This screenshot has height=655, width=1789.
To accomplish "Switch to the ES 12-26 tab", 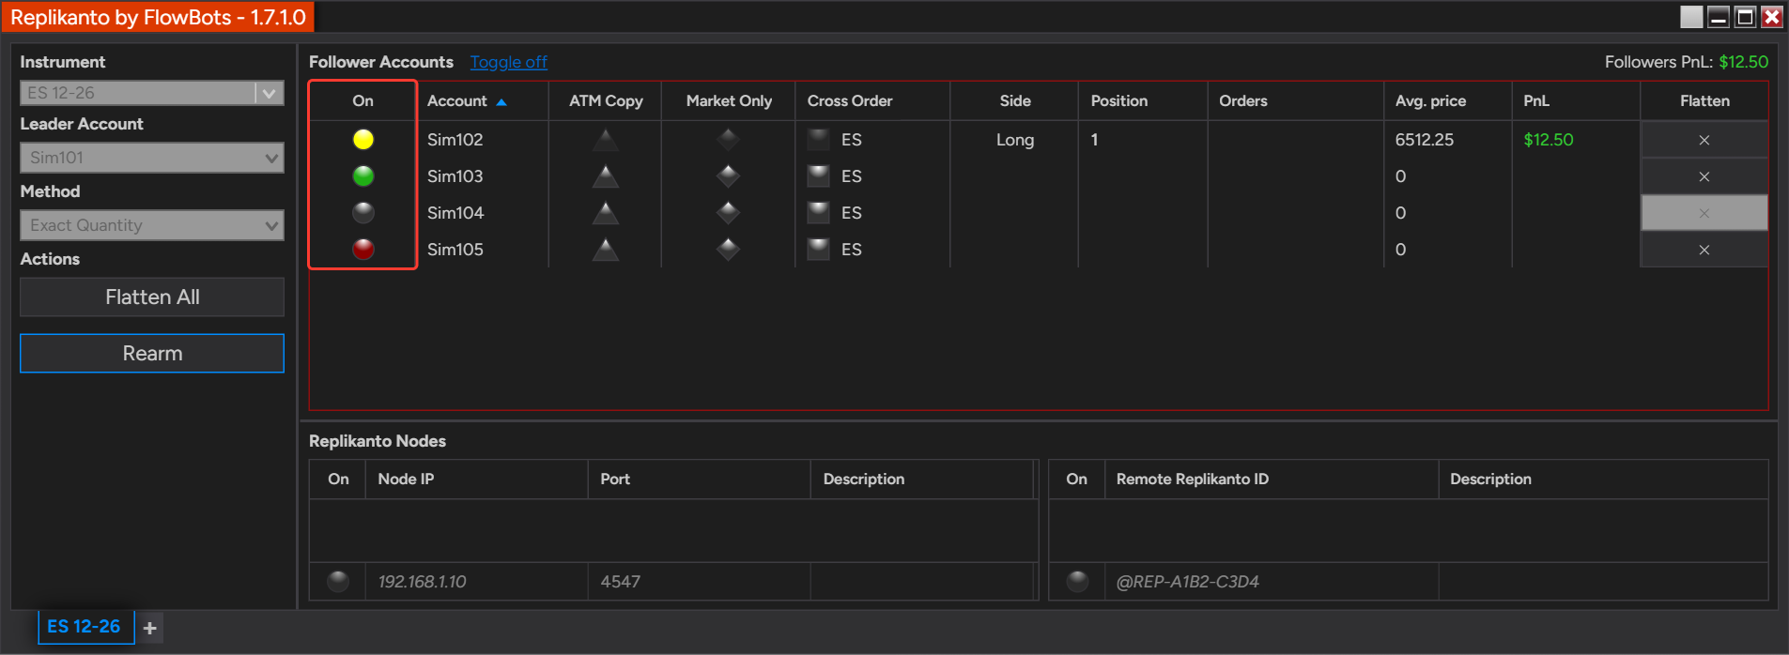I will coord(85,627).
